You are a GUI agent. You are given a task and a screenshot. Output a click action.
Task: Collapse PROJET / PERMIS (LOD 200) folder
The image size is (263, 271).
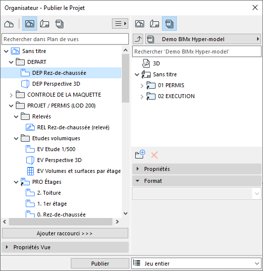[11, 106]
